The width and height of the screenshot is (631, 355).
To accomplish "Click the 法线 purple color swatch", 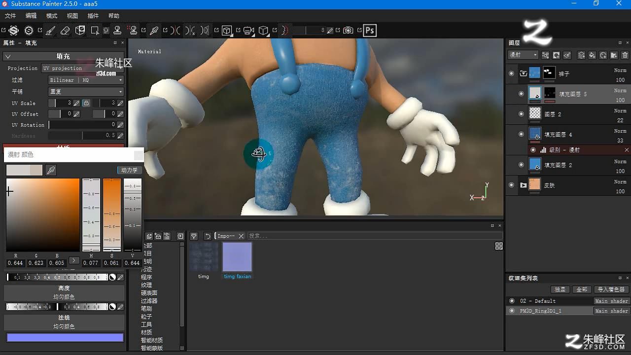I will [x=65, y=337].
